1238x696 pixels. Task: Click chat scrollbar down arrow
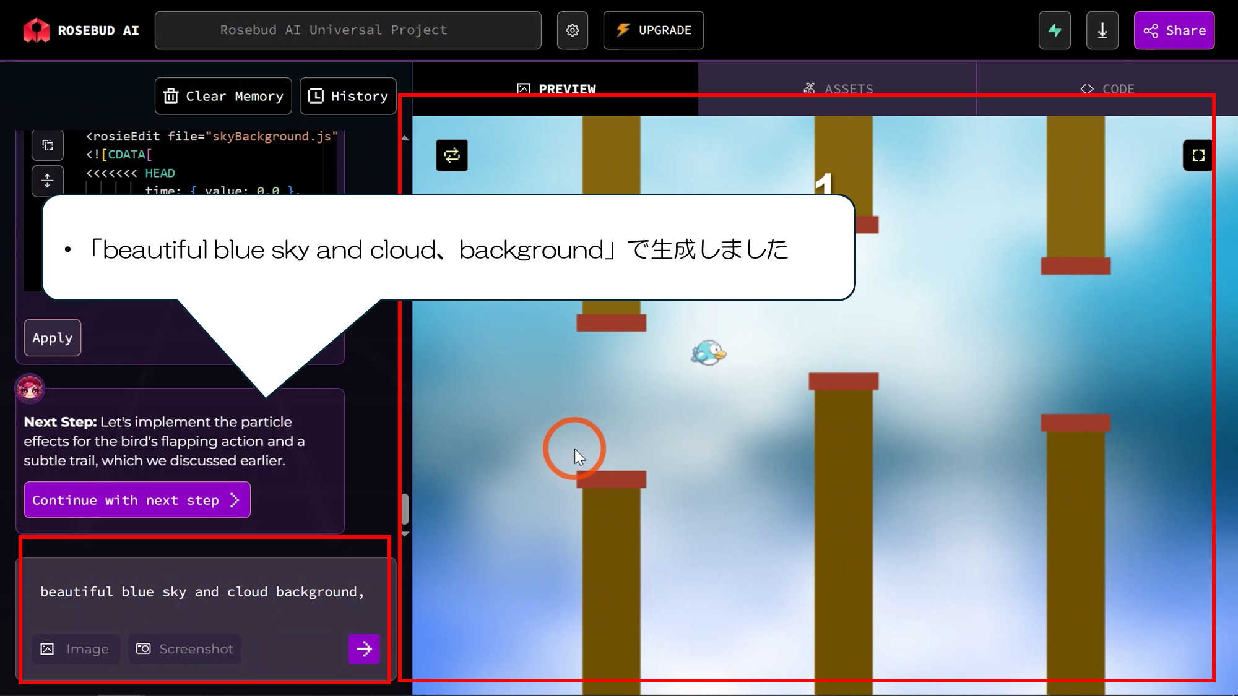pyautogui.click(x=405, y=533)
